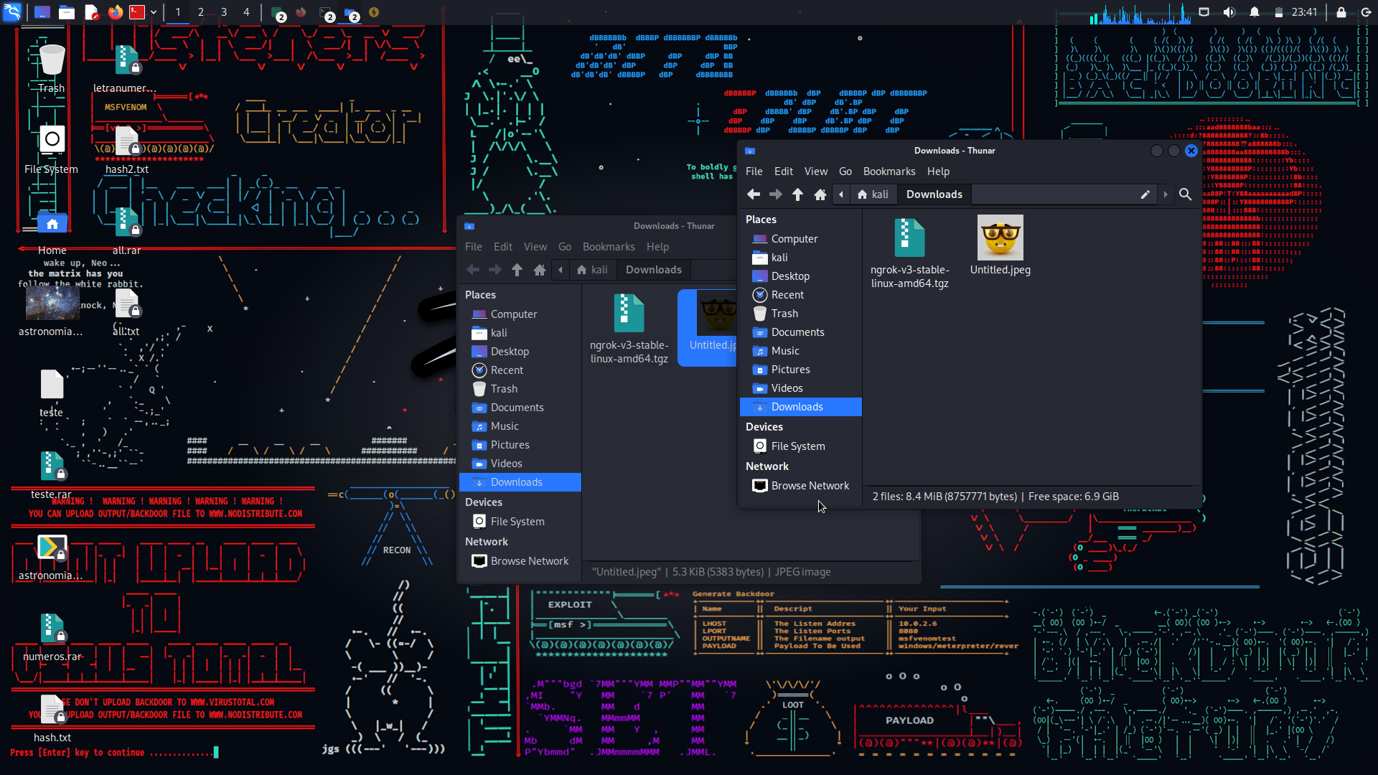Select Downloads path button in front Thunar

click(x=934, y=194)
